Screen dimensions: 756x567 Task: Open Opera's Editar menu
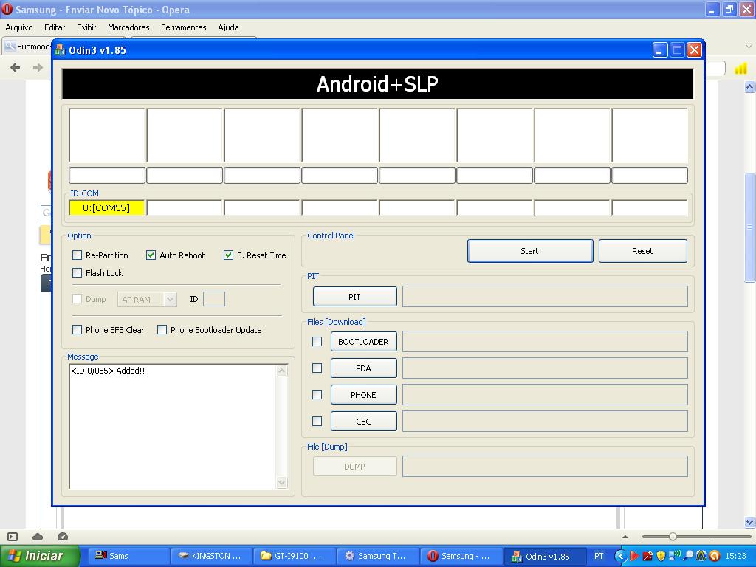pos(55,27)
